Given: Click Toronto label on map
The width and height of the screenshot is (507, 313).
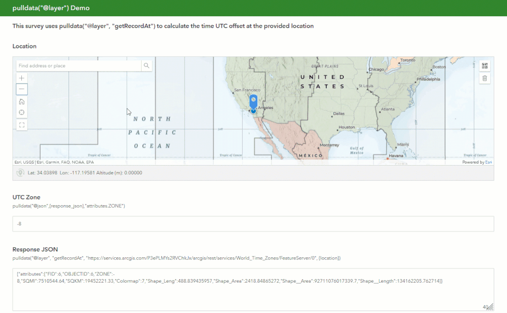Looking at the screenshot, I should click(408, 60).
